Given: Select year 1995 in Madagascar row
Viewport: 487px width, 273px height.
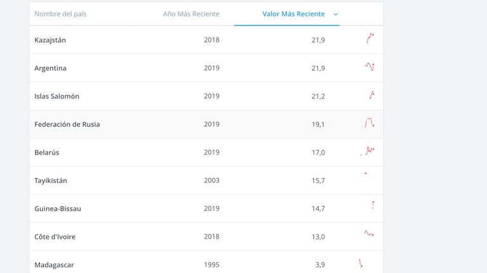Looking at the screenshot, I should point(212,265).
